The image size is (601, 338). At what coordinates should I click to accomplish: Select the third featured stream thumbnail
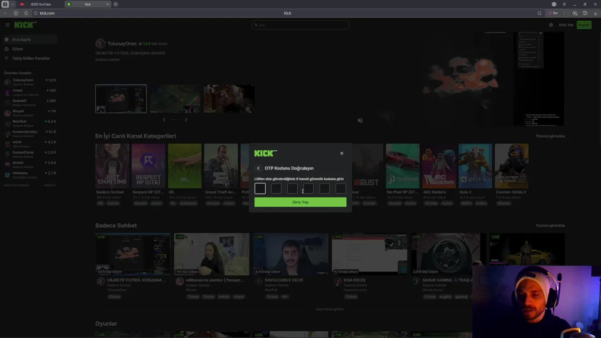pyautogui.click(x=229, y=99)
